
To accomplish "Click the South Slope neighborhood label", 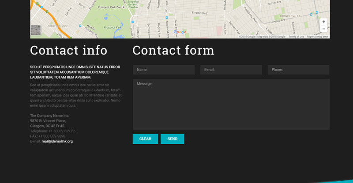I will coord(58,26).
